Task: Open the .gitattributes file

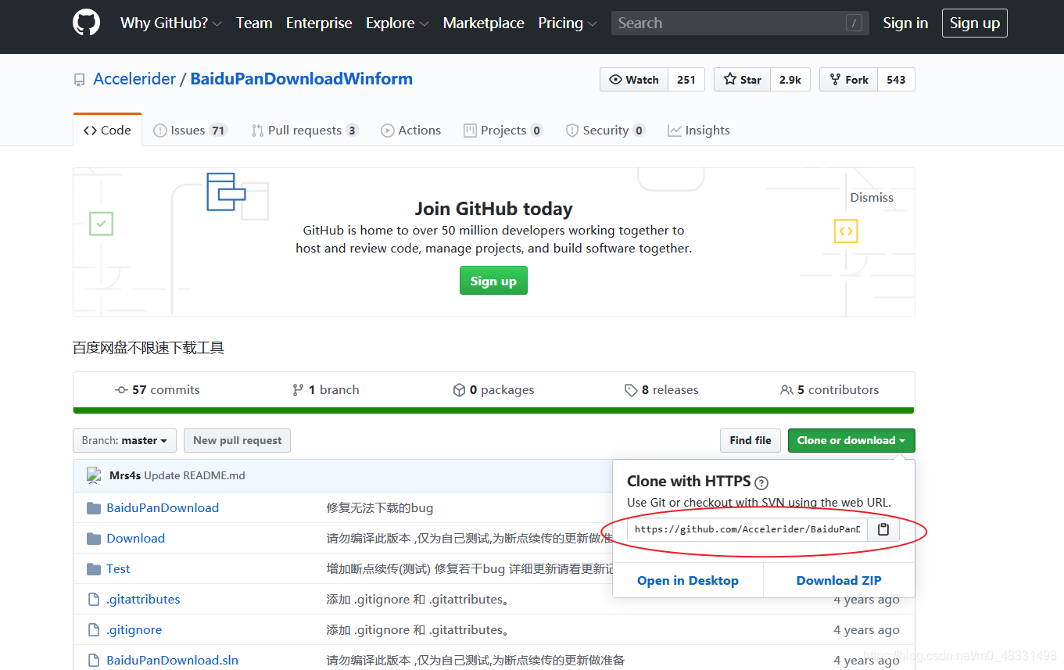Action: click(x=143, y=600)
